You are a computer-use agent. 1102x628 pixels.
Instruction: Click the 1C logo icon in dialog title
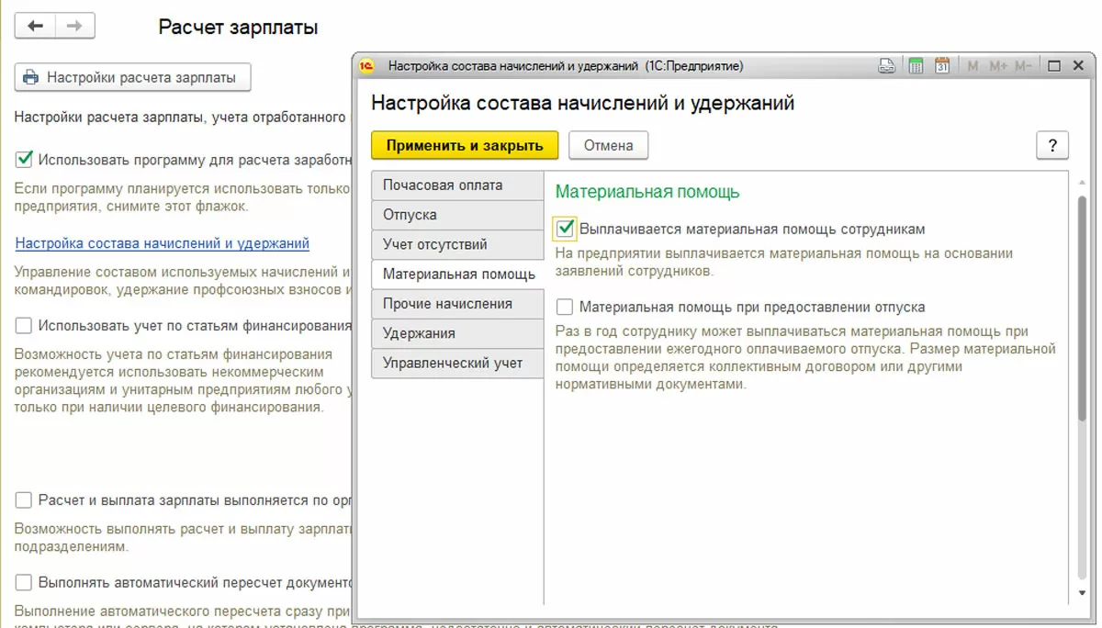(366, 65)
